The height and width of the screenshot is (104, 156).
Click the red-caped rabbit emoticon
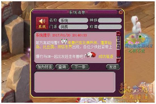click(x=91, y=55)
